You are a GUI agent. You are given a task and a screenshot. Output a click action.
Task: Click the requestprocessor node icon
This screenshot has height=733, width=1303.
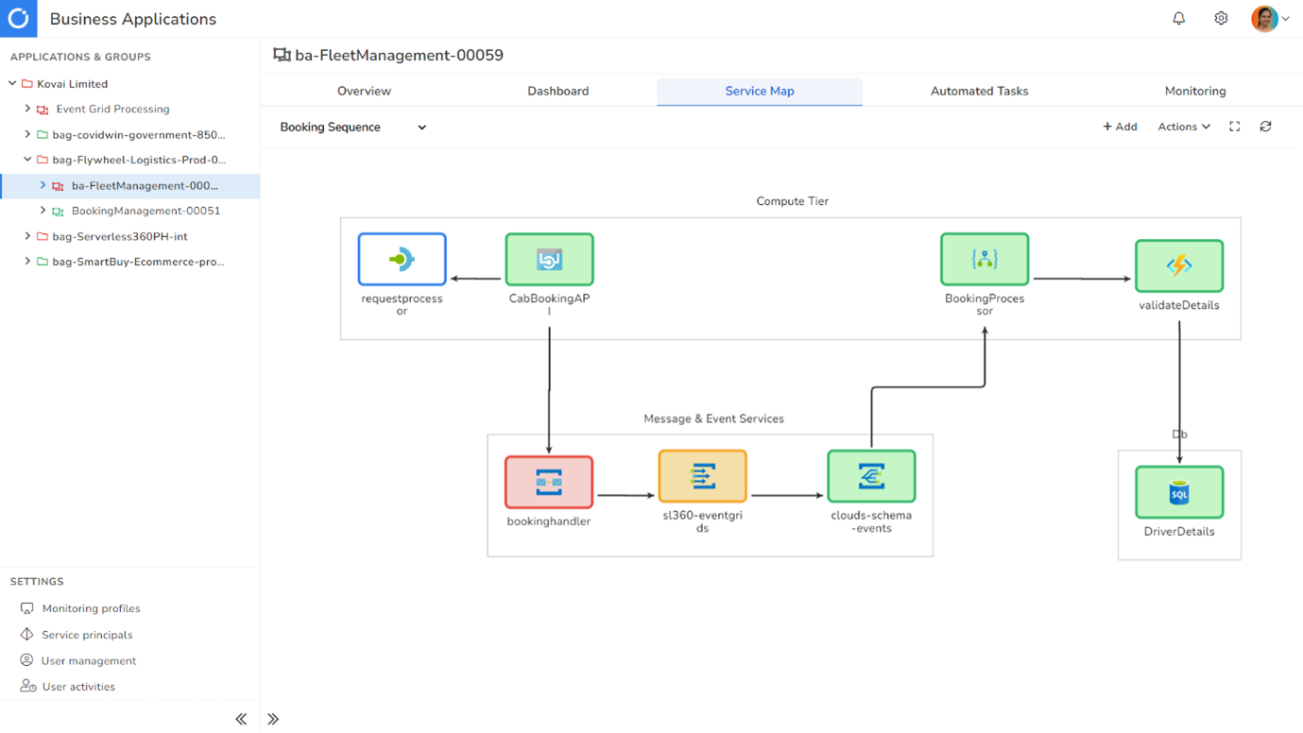click(x=402, y=259)
